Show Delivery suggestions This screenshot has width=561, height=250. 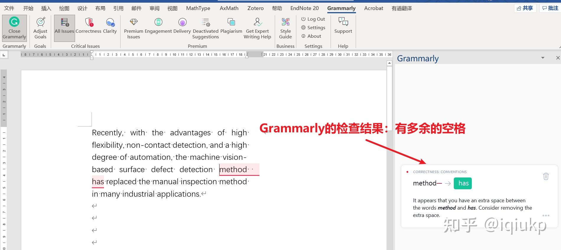[x=182, y=26]
